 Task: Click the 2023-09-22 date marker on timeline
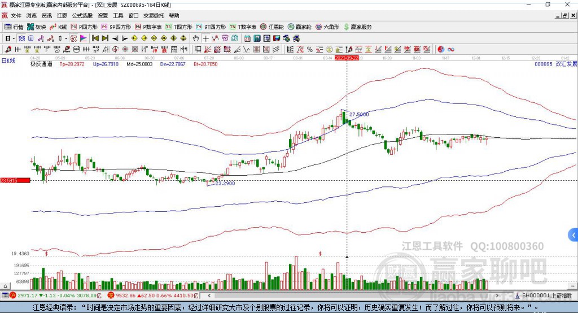347,58
